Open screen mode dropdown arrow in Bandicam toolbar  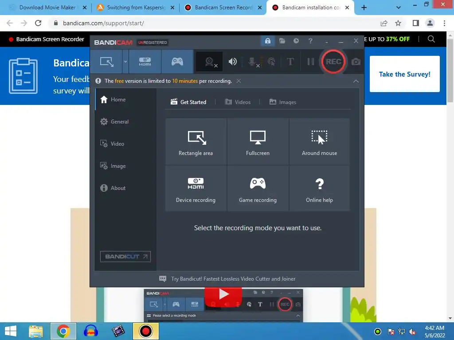pos(125,62)
